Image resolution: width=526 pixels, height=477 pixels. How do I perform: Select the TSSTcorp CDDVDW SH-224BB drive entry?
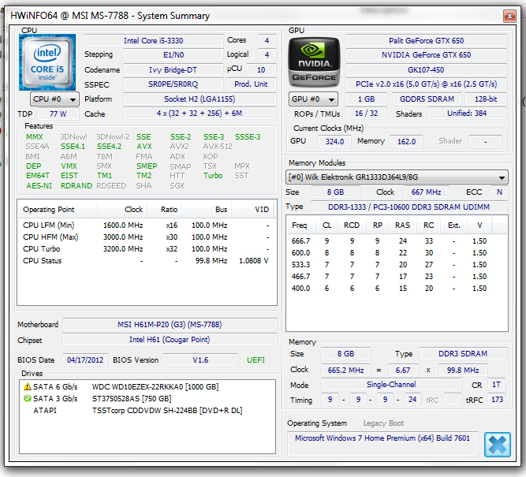(147, 410)
